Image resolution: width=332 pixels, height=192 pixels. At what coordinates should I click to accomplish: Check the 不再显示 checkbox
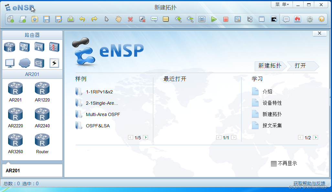coord(274,163)
